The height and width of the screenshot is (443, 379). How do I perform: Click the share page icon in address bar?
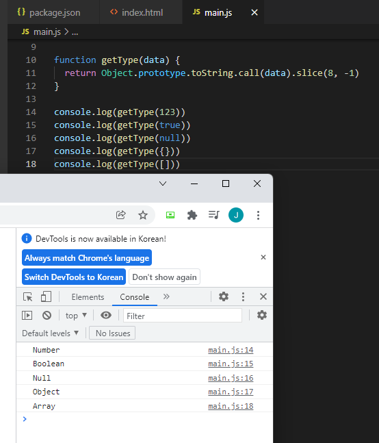click(121, 215)
